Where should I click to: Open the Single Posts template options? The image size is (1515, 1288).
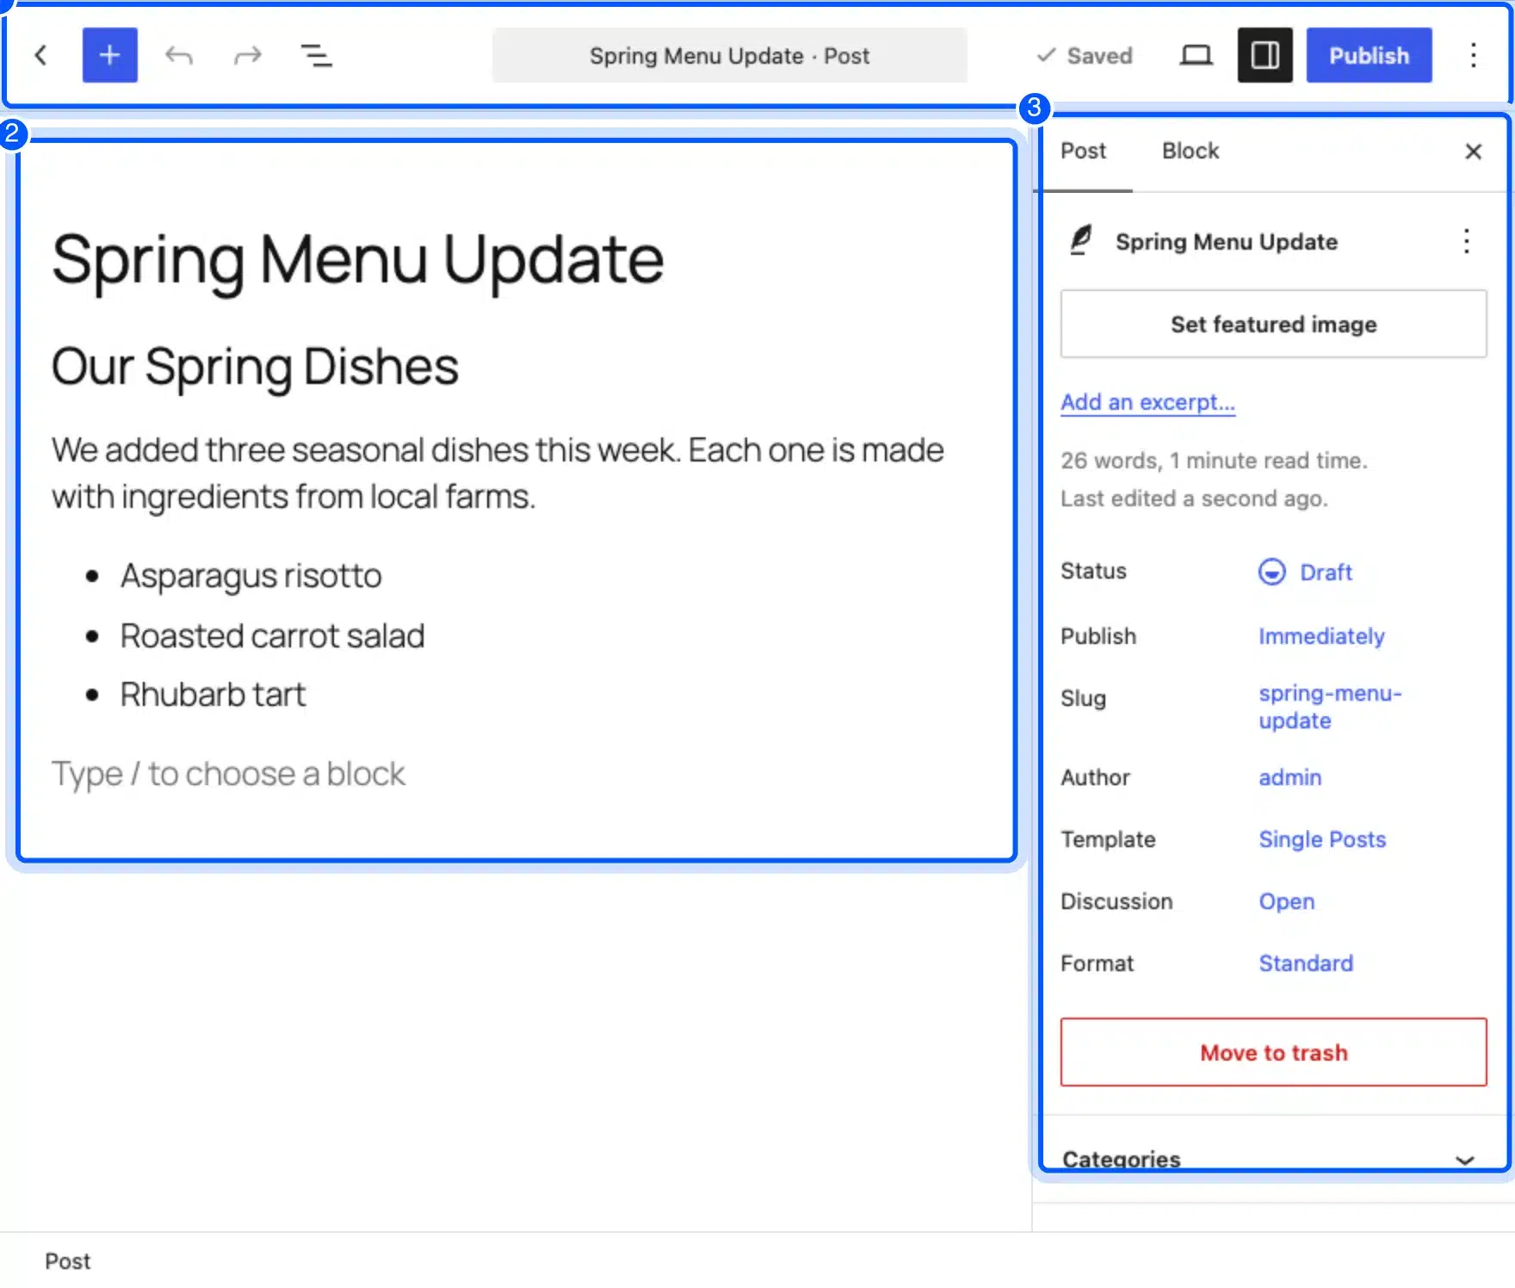[1322, 839]
